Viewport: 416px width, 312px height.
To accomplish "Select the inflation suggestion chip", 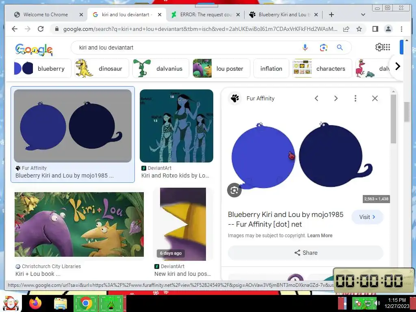I will coord(271,68).
